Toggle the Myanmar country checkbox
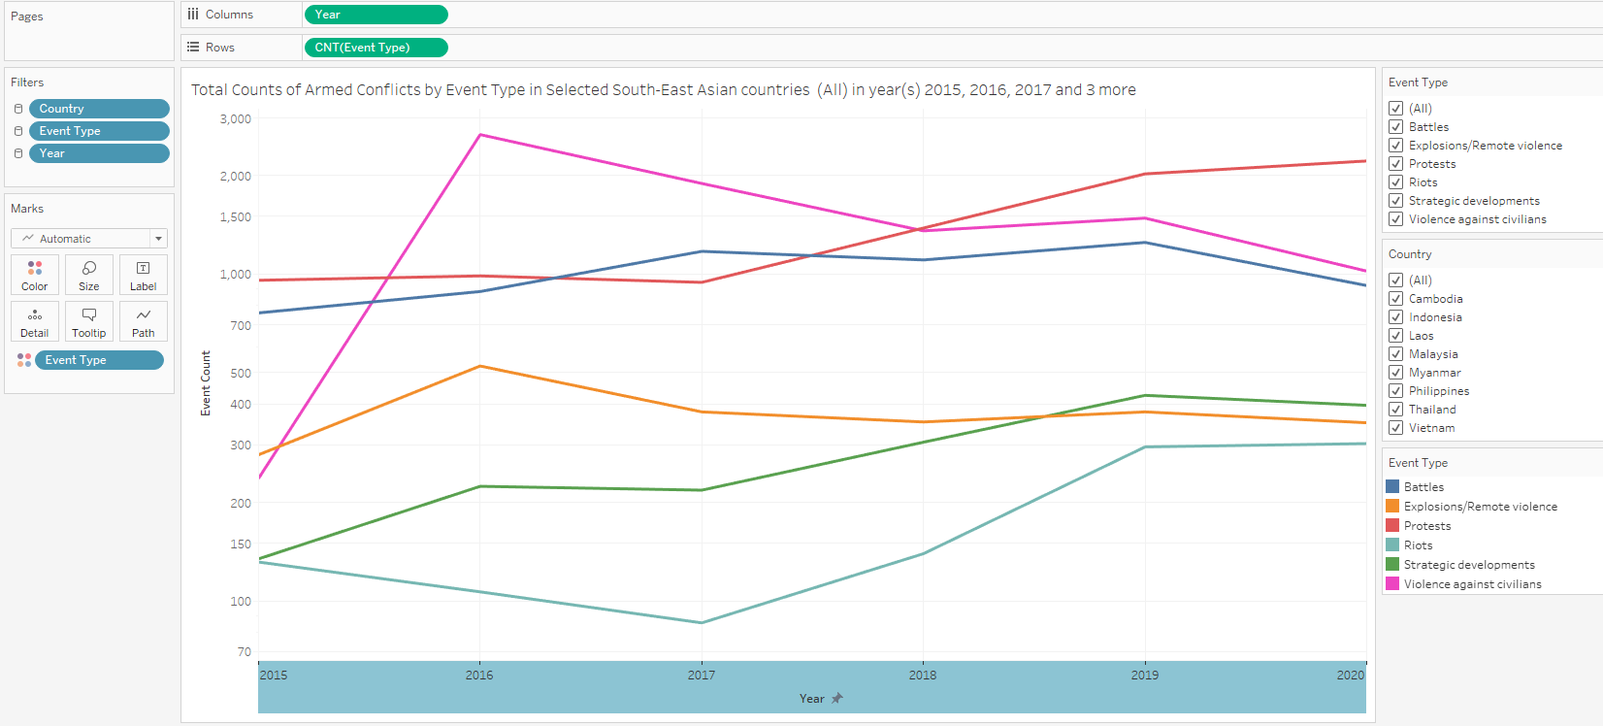Viewport: 1603px width, 726px height. [x=1395, y=373]
